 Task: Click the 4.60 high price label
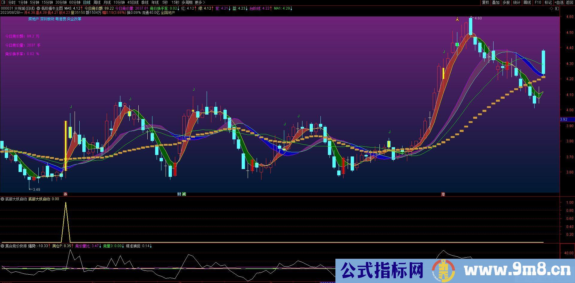click(478, 18)
